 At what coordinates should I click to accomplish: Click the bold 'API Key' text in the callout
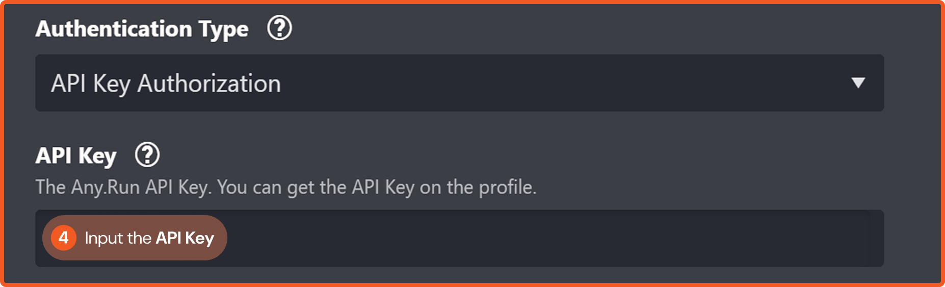pos(185,238)
